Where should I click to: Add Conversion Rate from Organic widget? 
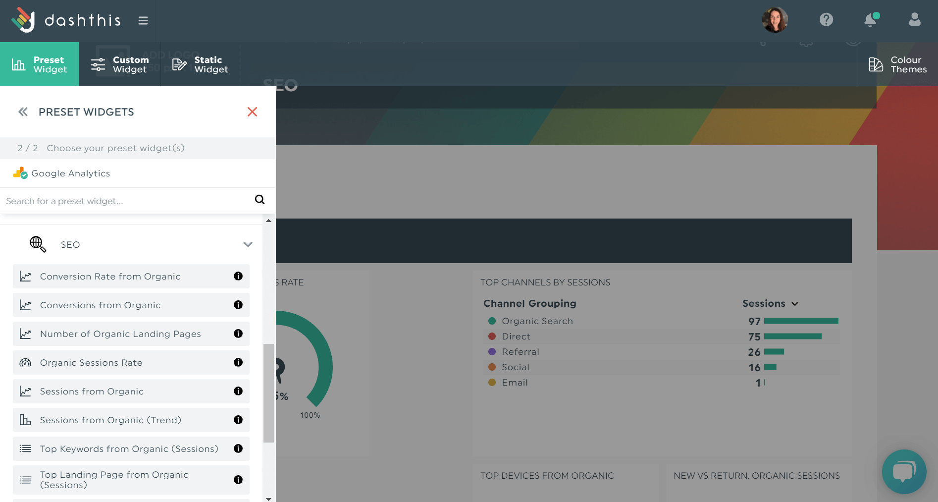(131, 276)
